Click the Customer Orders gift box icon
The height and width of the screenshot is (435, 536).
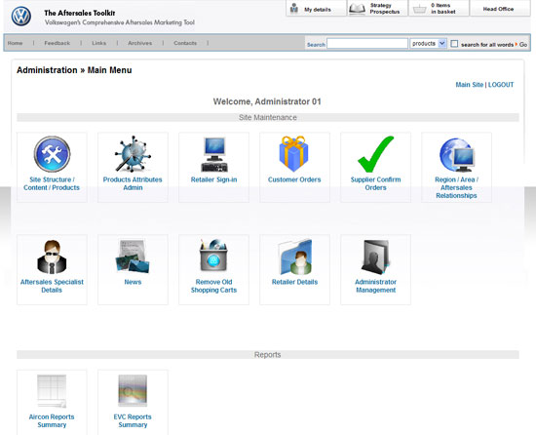(294, 153)
